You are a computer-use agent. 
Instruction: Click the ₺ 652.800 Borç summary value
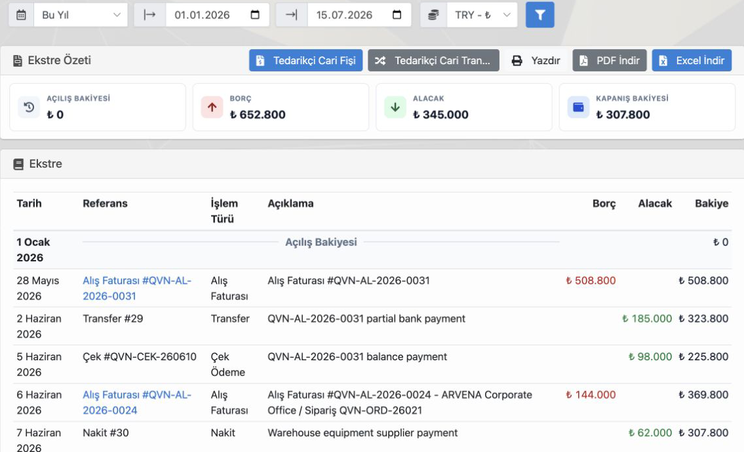258,115
